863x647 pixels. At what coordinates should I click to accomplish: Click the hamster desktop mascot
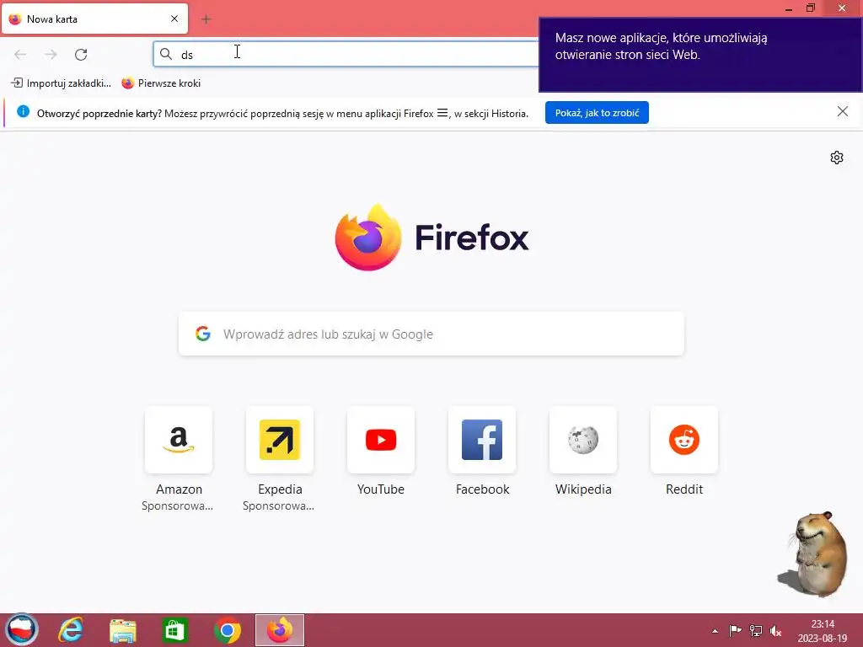[x=814, y=553]
